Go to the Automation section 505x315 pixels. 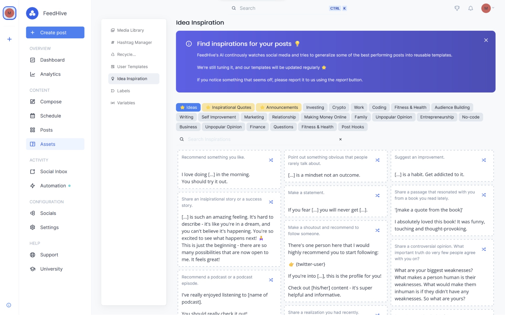pyautogui.click(x=53, y=186)
